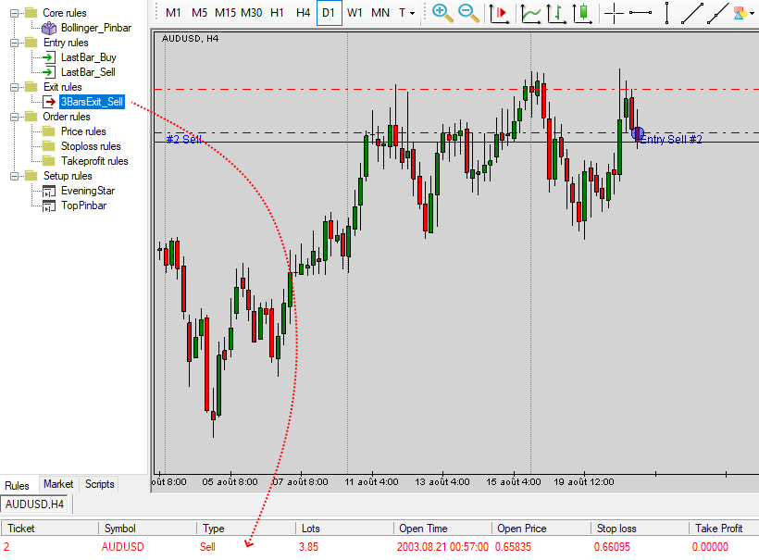Switch to the Rules tab
This screenshot has width=759, height=560.
click(x=17, y=485)
